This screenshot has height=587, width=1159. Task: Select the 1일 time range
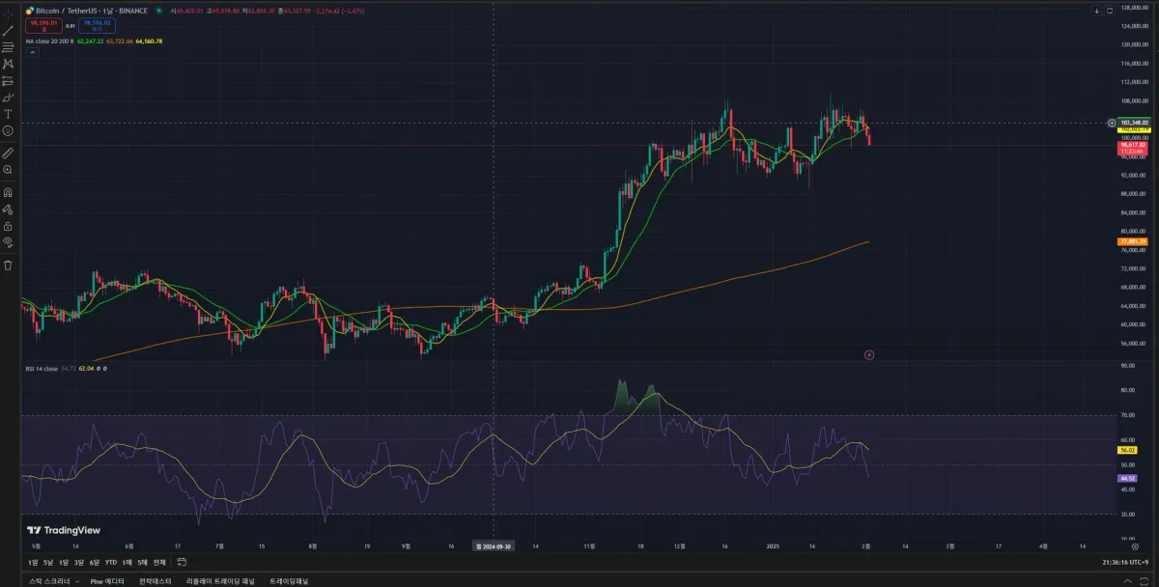[34, 562]
